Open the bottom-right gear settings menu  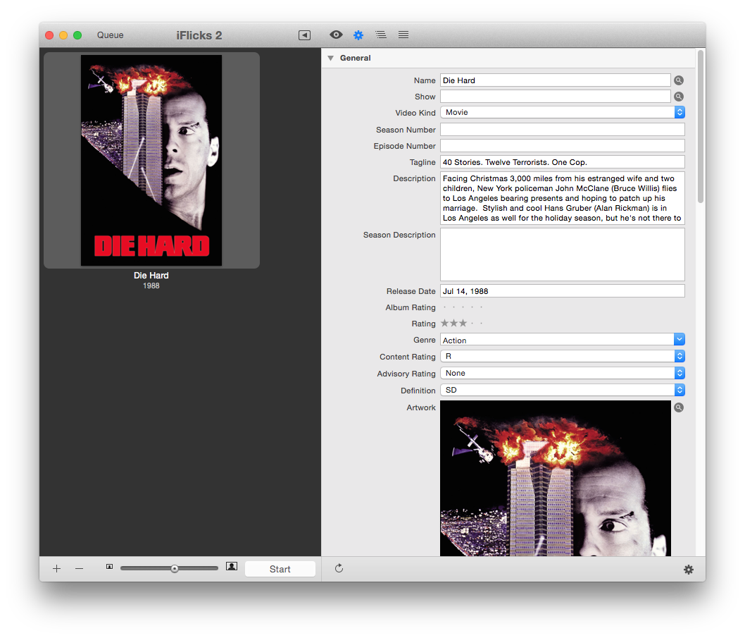pyautogui.click(x=689, y=570)
